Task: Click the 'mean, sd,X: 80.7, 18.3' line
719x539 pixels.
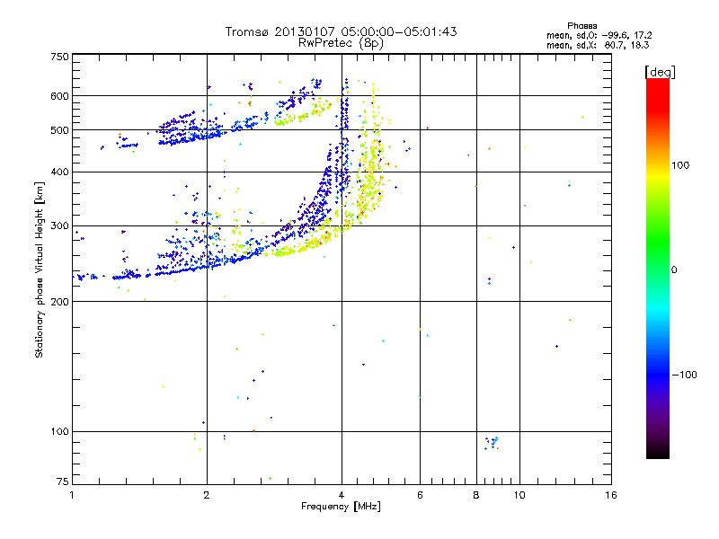Action: pos(598,45)
